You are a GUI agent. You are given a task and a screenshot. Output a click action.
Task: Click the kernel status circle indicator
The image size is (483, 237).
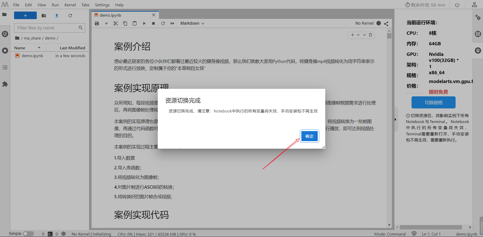pos(379,23)
